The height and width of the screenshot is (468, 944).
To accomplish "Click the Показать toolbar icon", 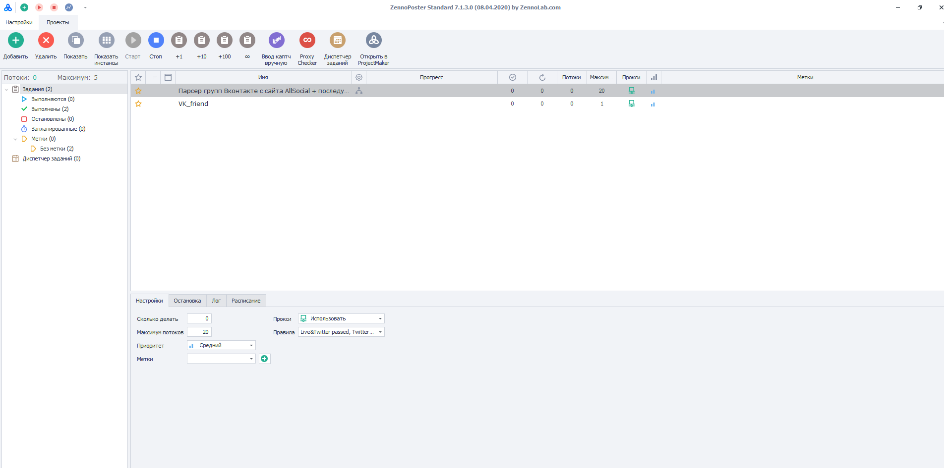I will click(76, 40).
